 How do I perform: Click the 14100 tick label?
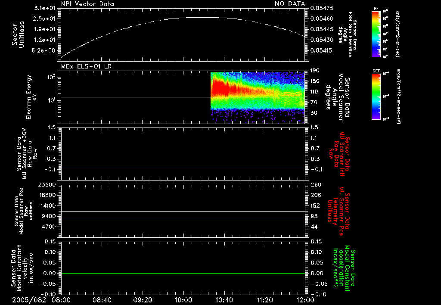pos(47,205)
